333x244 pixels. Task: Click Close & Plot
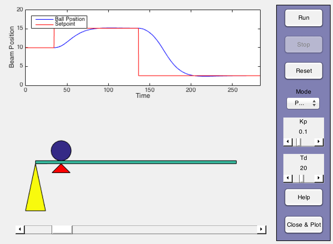pos(303,225)
